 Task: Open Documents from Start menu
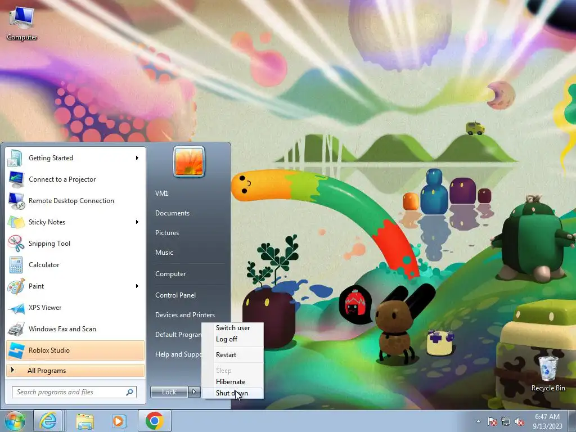tap(172, 213)
